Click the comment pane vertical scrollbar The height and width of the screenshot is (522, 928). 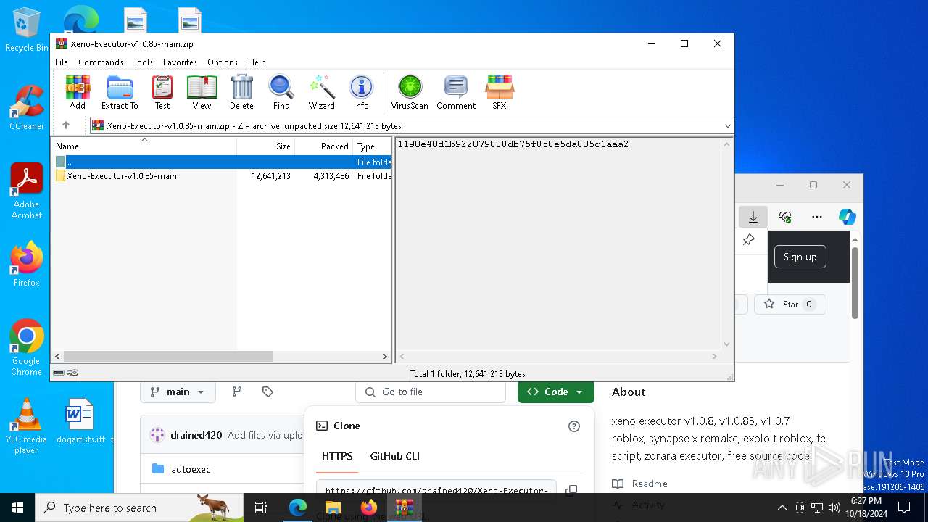click(727, 244)
